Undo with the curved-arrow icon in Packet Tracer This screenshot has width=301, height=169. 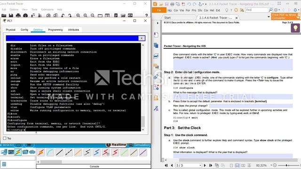(x=63, y=15)
